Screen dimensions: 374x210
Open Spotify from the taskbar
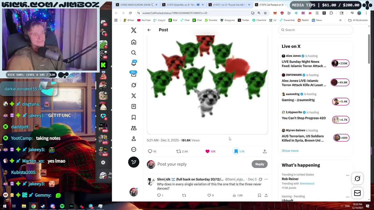click(62, 206)
